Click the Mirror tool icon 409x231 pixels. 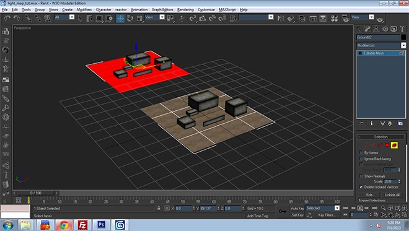coord(281,18)
